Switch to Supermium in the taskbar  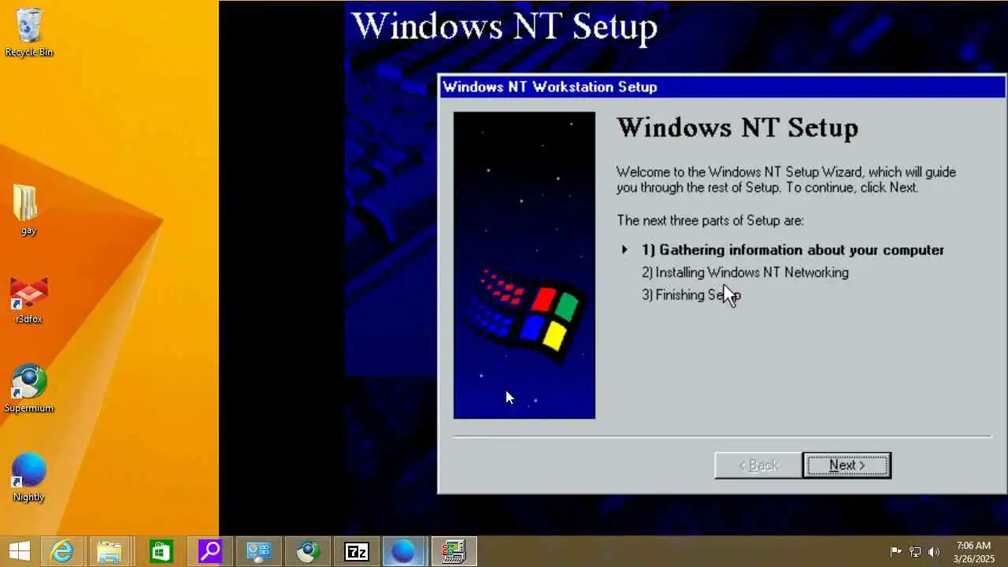pyautogui.click(x=307, y=551)
